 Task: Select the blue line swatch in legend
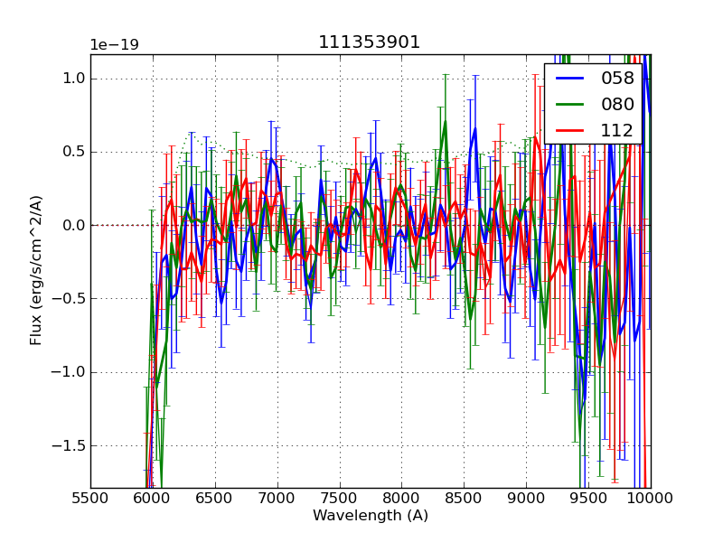tap(570, 78)
